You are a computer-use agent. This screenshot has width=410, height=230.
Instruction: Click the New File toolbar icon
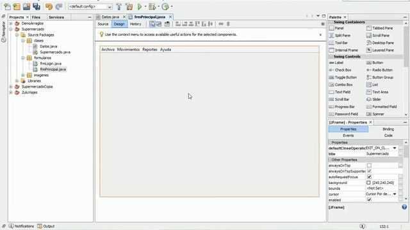pyautogui.click(x=7, y=6)
